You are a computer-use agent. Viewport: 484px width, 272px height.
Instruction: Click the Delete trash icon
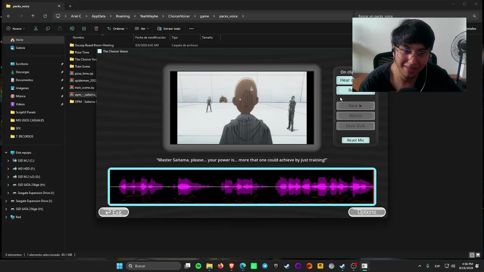(x=96, y=29)
